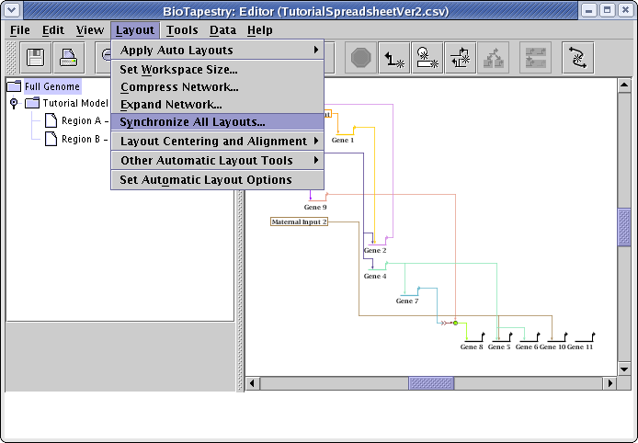The width and height of the screenshot is (638, 443).
Task: Click the horizontal scrollbar right arrow
Action: [x=610, y=382]
